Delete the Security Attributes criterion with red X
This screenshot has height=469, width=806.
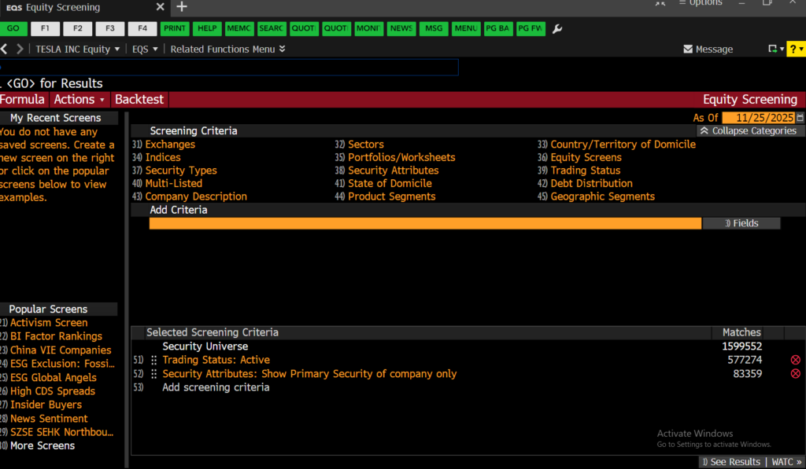(x=795, y=374)
